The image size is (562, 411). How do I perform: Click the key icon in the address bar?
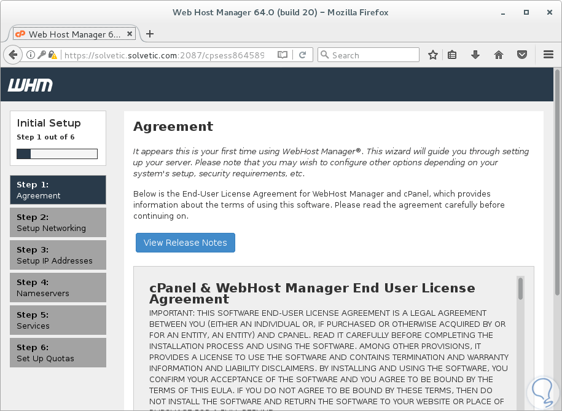pos(42,55)
